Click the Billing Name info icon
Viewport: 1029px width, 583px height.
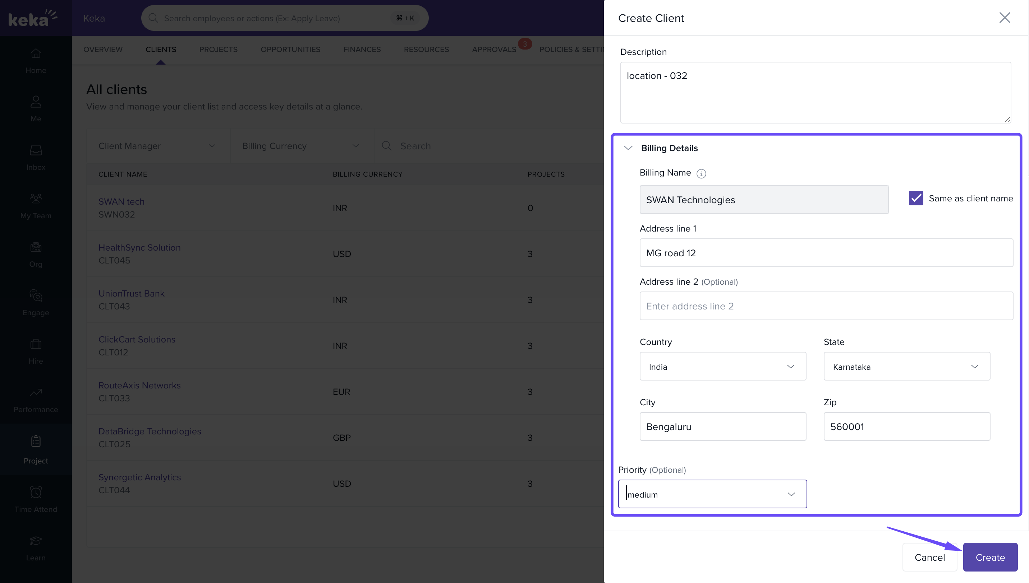(x=701, y=173)
